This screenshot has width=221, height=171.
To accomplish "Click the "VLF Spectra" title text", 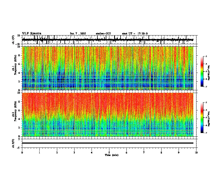I will tap(32, 34).
